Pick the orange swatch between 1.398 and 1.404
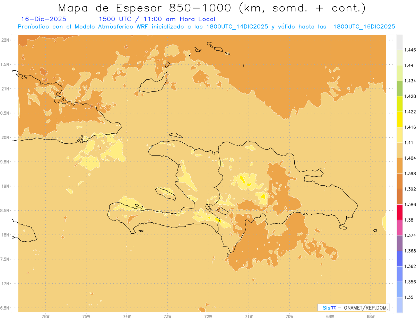This screenshot has width=416, height=321. coord(400,166)
